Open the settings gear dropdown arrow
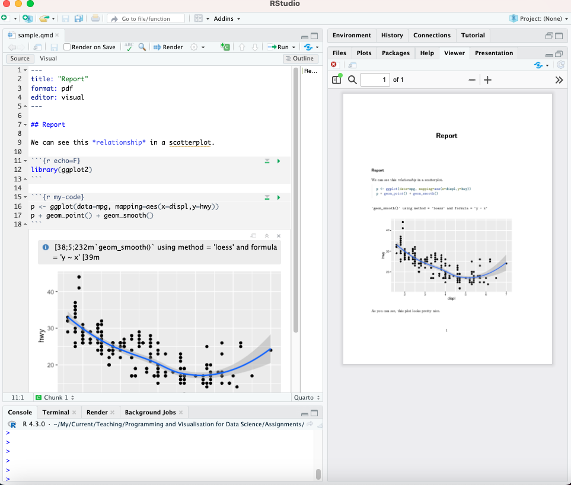Viewport: 571px width, 485px height. point(203,47)
